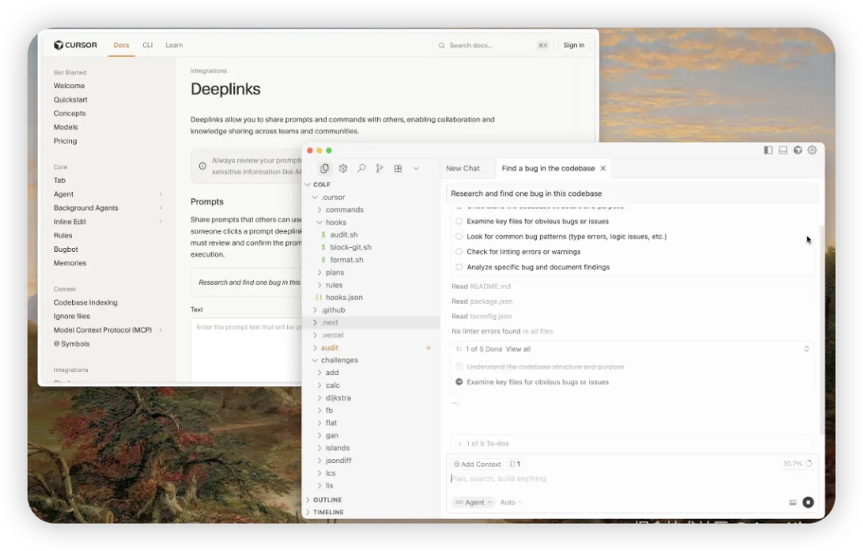The image size is (863, 551).
Task: Toggle the expand arrows on '1 of 5 Done' row
Action: pyautogui.click(x=806, y=349)
